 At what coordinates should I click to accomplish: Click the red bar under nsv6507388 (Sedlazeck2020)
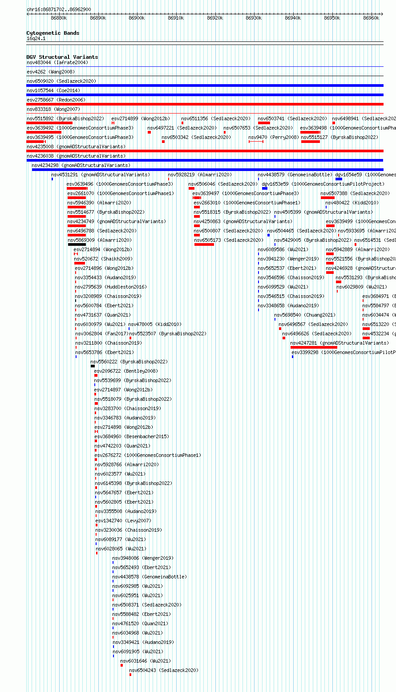327,198
